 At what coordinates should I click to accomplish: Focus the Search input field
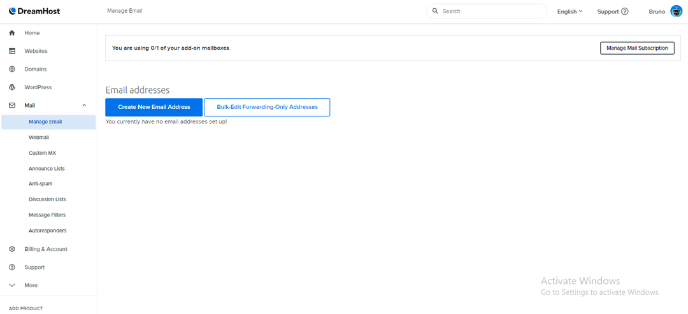coord(487,11)
